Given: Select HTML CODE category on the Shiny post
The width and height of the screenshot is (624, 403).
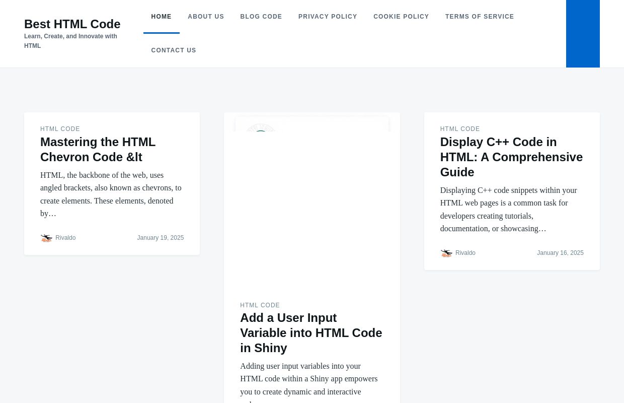Looking at the screenshot, I should click(x=260, y=305).
